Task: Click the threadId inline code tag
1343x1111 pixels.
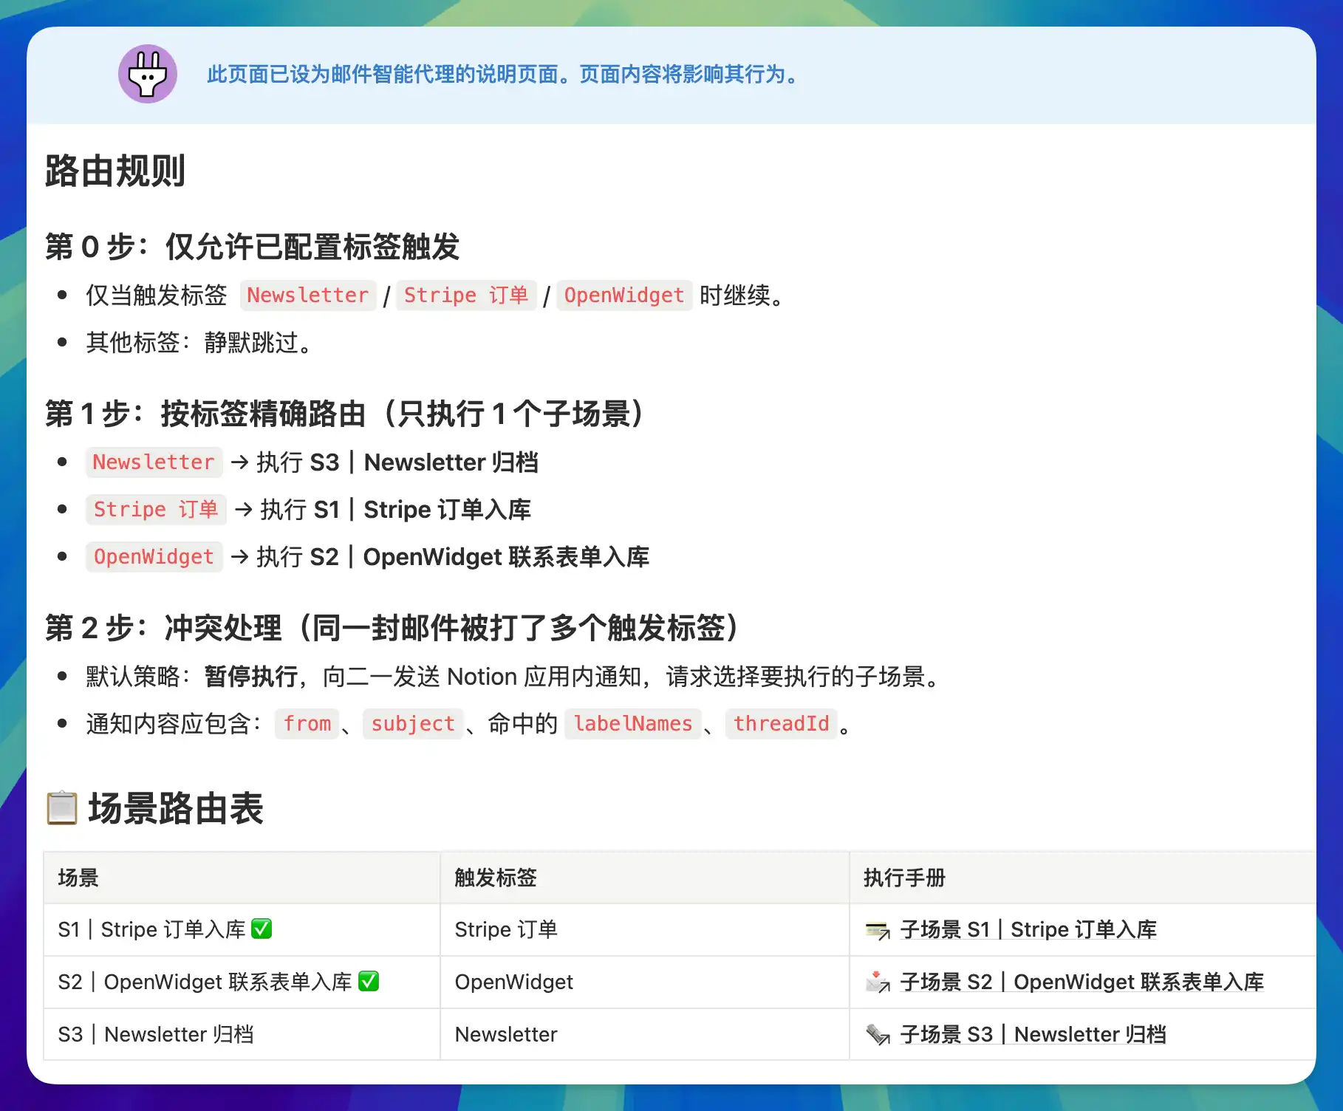Action: pos(781,724)
